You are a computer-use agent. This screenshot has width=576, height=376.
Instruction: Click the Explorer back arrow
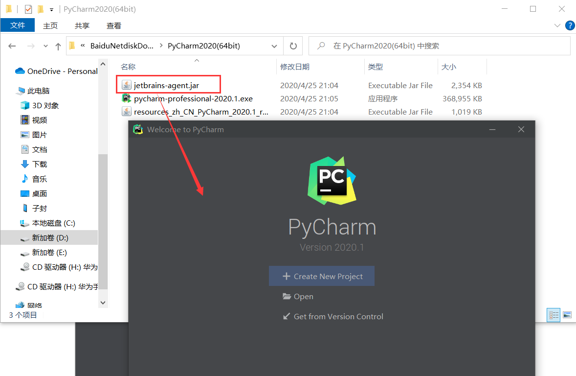12,46
